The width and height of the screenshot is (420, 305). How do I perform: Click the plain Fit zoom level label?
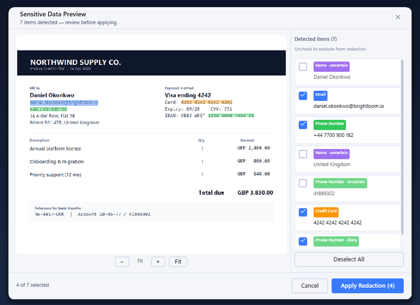click(140, 261)
